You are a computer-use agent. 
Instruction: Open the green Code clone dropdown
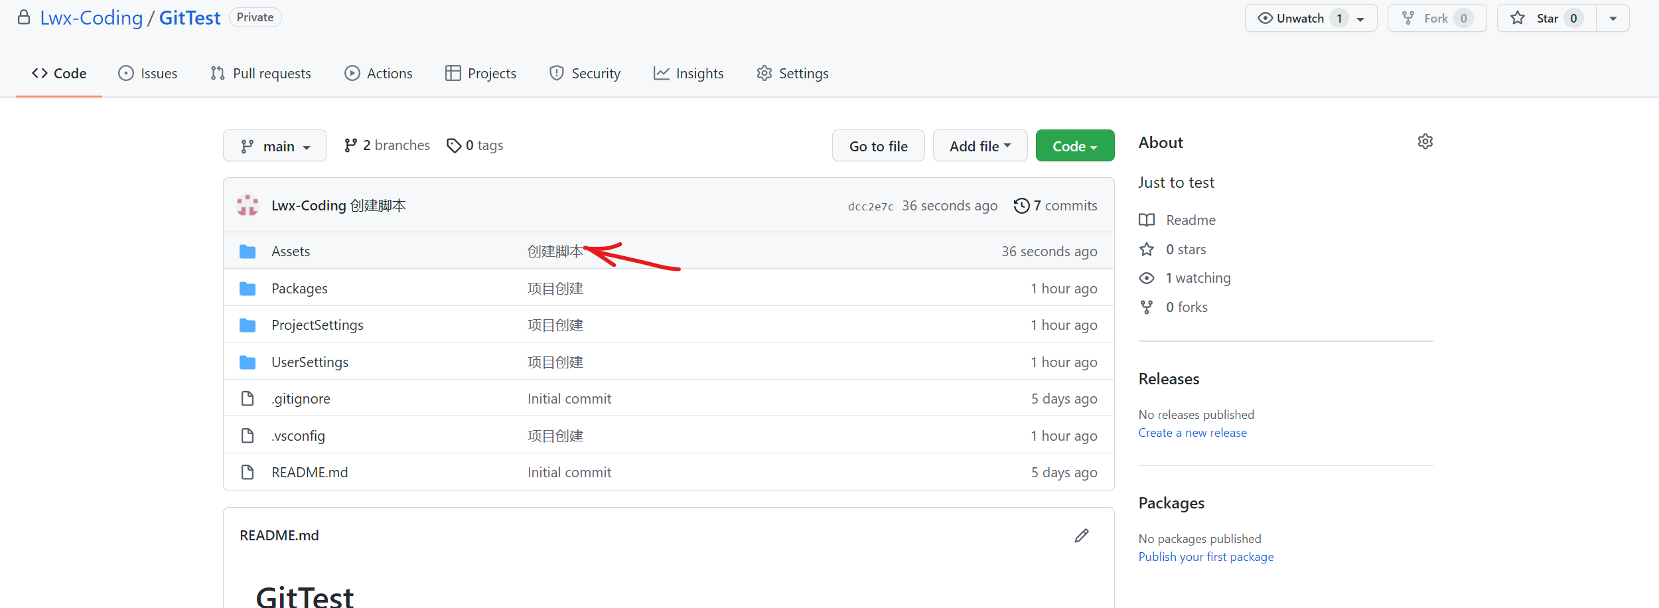coord(1075,145)
